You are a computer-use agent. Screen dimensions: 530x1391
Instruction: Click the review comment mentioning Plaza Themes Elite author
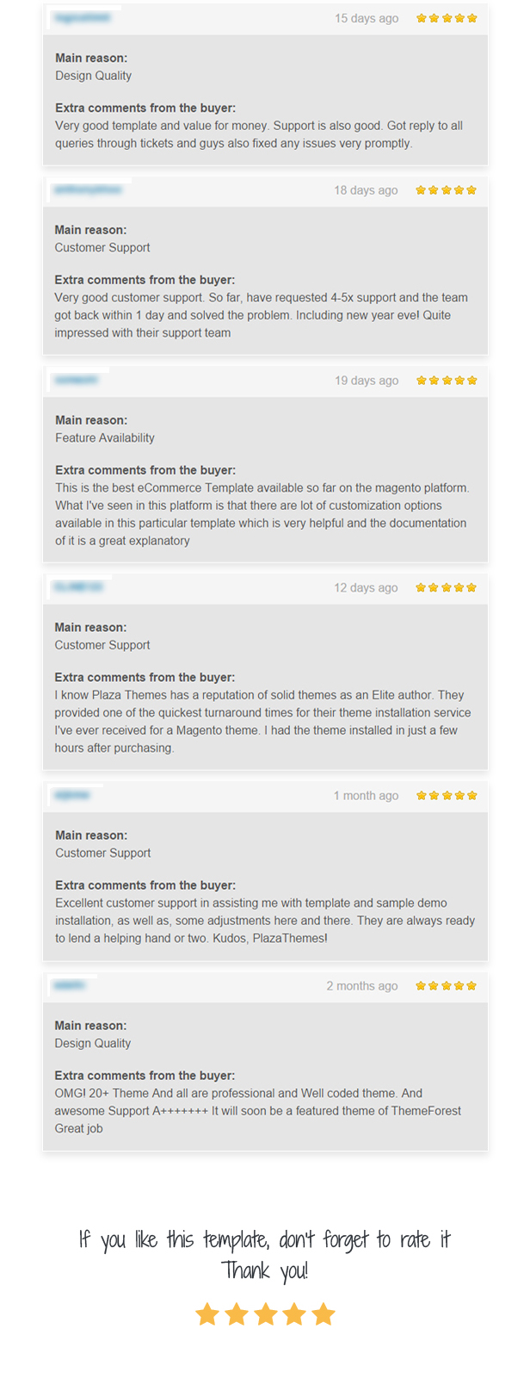[x=263, y=722]
